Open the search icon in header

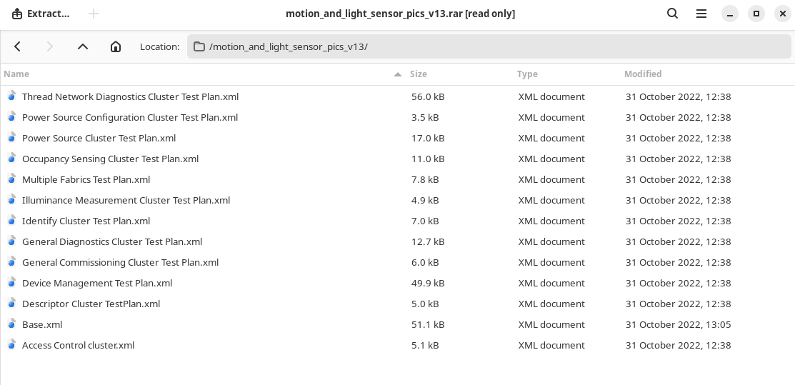672,14
